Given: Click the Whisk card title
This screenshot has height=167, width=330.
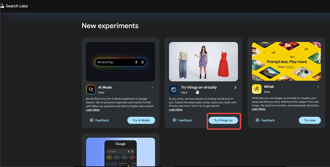Looking at the screenshot, I should click(x=269, y=87).
